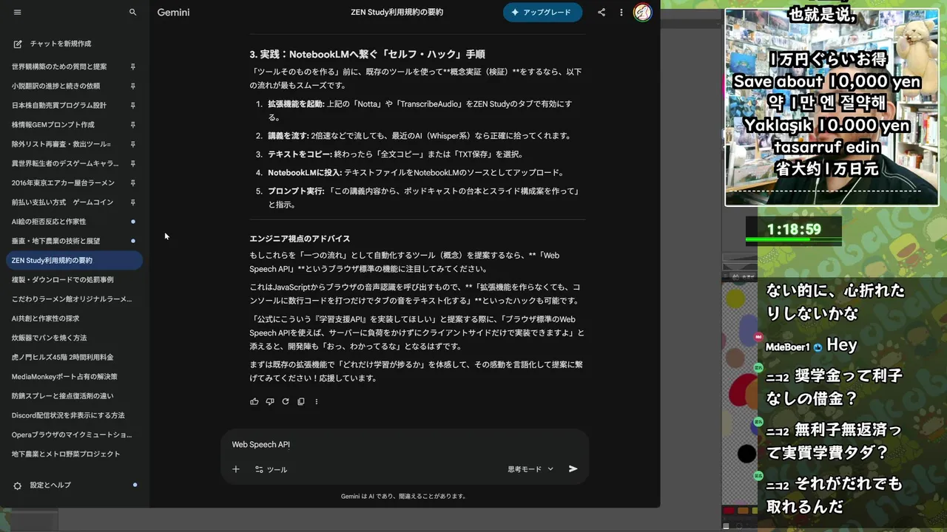Open the ツール tools menu
The width and height of the screenshot is (947, 532).
click(x=271, y=469)
